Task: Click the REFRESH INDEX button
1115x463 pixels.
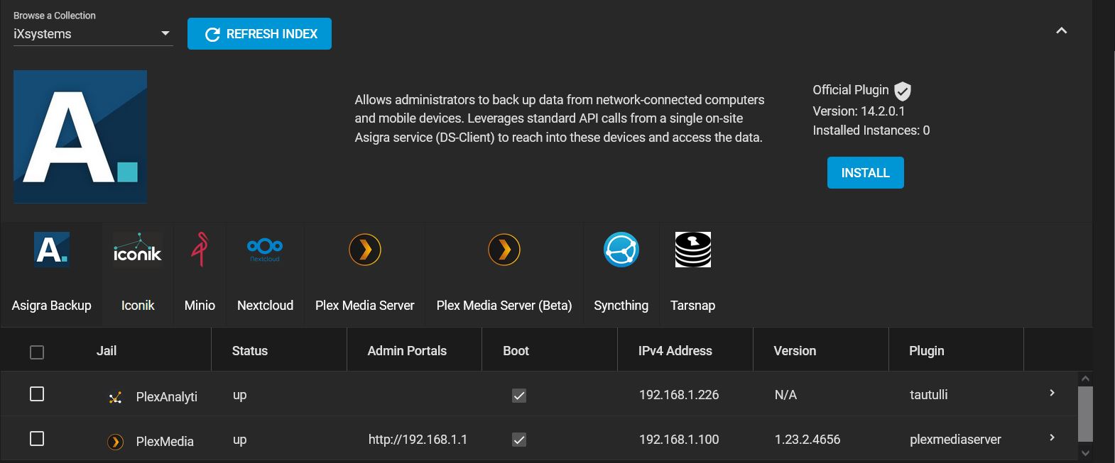Action: 259,33
